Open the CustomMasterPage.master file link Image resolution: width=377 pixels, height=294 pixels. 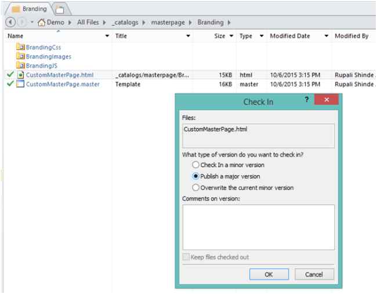click(63, 84)
